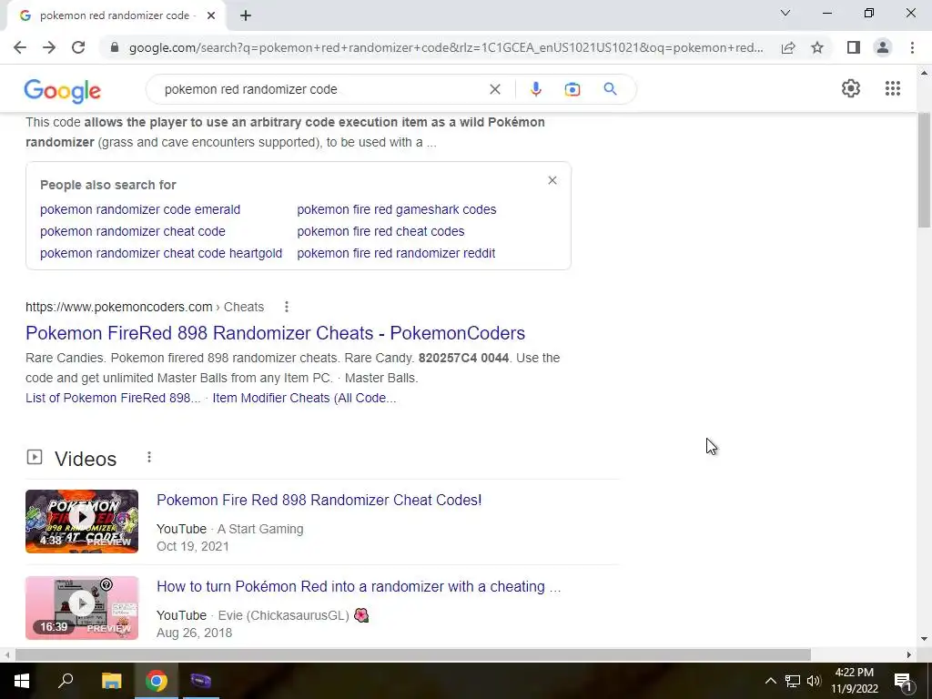Click the address bar URL
The width and height of the screenshot is (932, 699).
(446, 47)
